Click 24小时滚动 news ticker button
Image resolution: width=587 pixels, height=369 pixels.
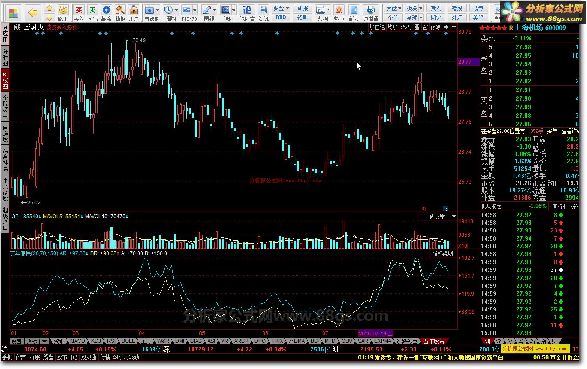[125, 357]
